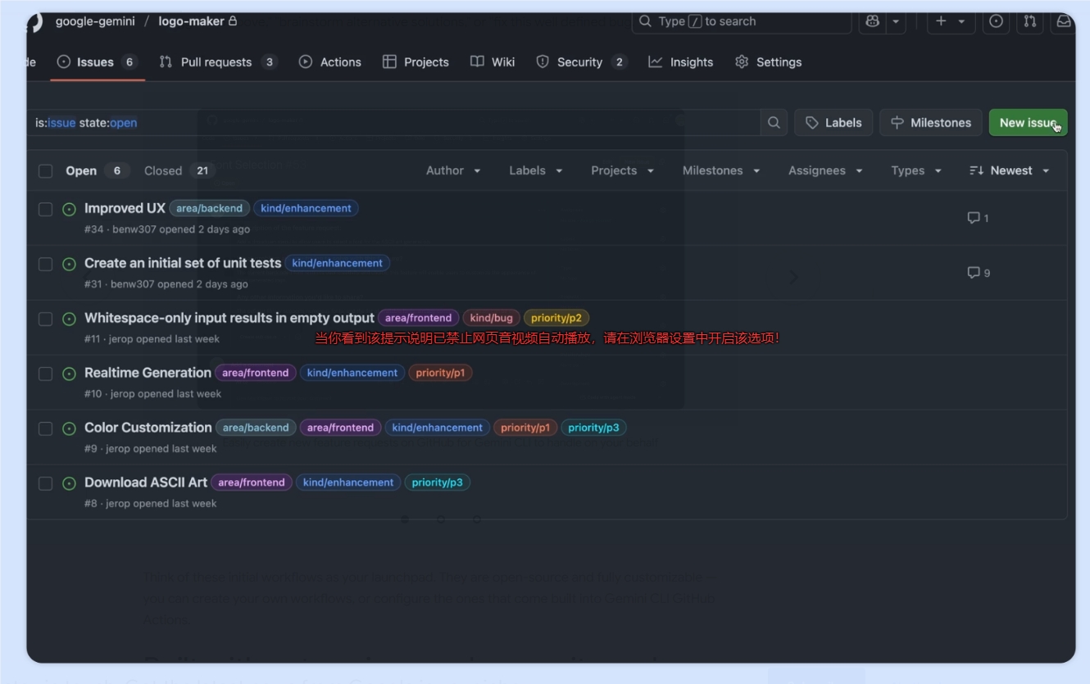
Task: Open the Whitespace-only input results issue
Action: [229, 318]
